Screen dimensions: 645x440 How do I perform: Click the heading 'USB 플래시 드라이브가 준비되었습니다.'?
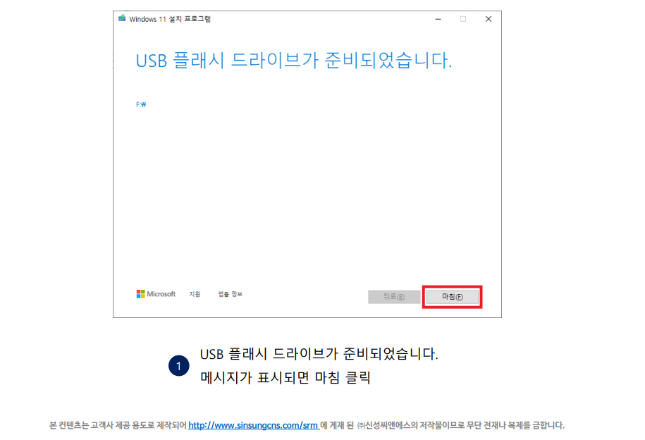click(294, 61)
